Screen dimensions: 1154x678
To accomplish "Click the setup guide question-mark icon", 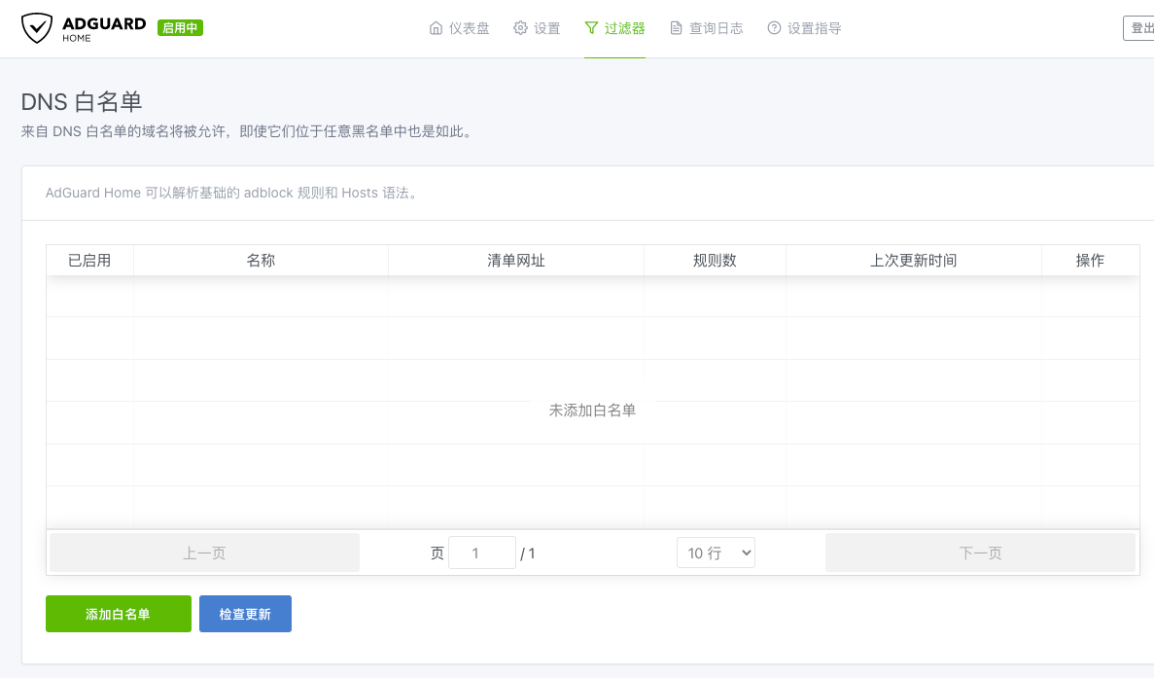I will tap(774, 28).
